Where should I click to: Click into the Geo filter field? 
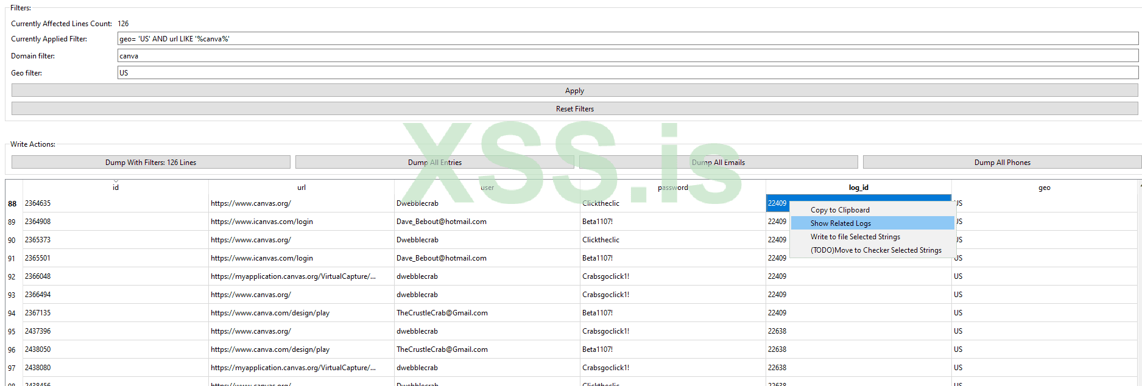[x=627, y=72]
